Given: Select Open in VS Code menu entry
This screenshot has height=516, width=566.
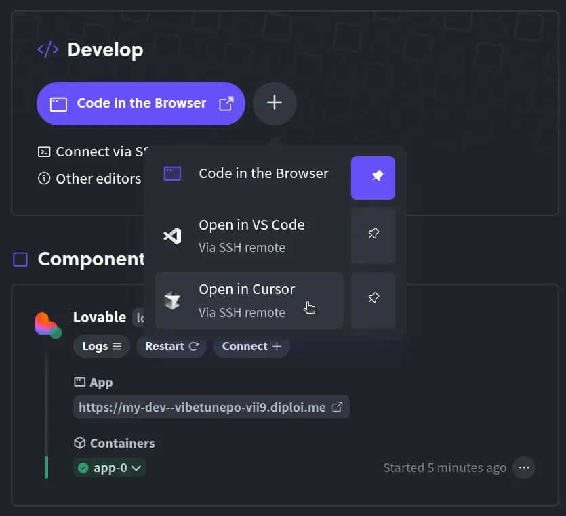Looking at the screenshot, I should coord(251,235).
